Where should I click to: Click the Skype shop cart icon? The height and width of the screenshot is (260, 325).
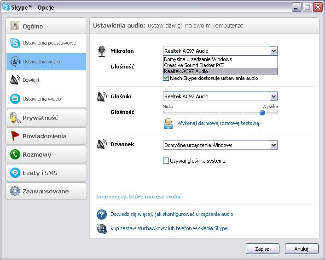pyautogui.click(x=102, y=229)
